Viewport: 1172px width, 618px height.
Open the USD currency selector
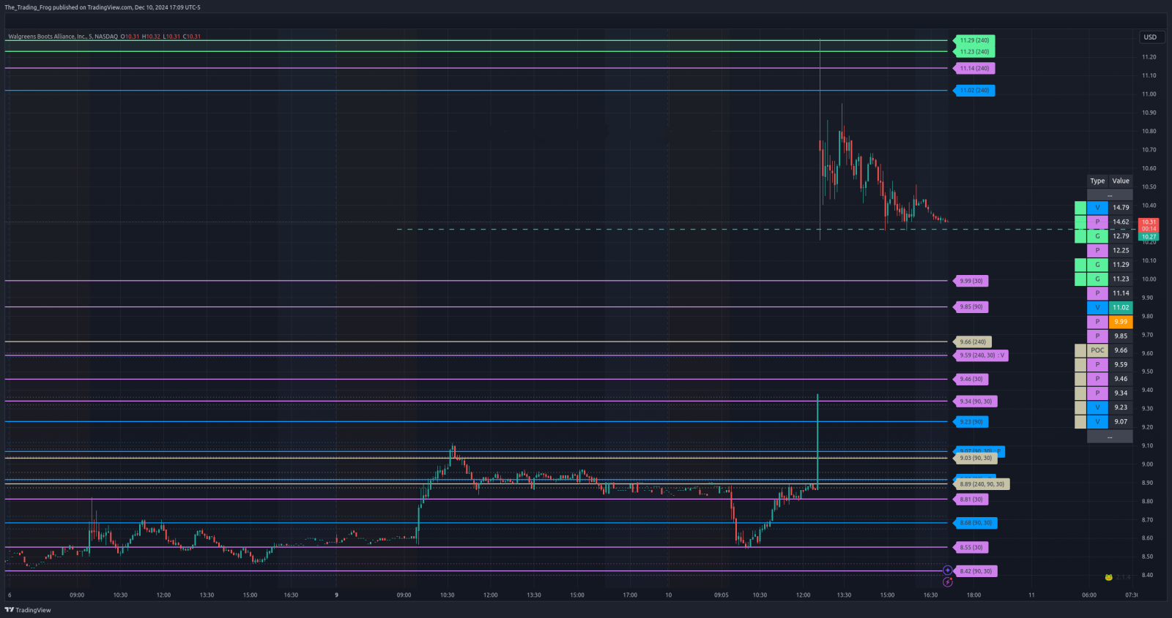1150,37
